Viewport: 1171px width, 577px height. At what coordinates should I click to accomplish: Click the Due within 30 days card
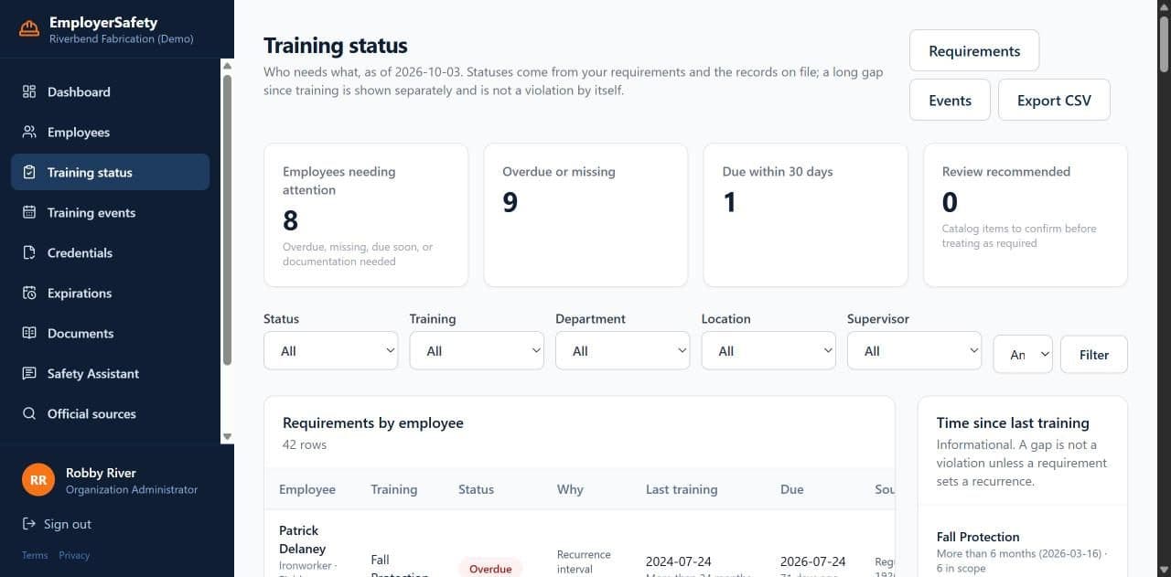pos(805,215)
